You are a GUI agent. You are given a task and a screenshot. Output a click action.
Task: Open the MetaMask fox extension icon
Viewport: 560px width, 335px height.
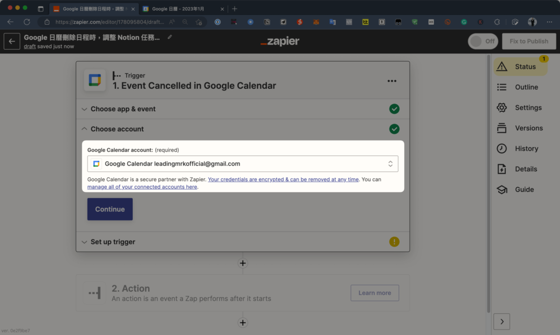tap(316, 22)
